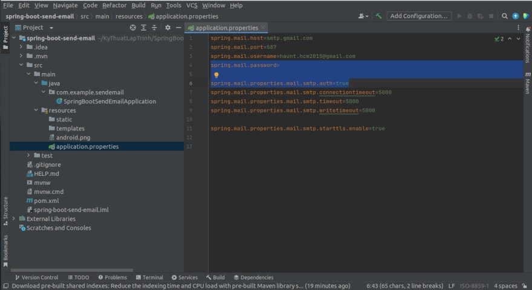Viewport: 532px width, 290px height.
Task: Go to next highlighted problem arrow
Action: 518,39
